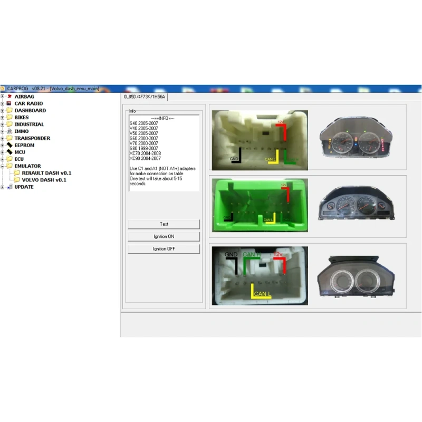Click the Test button
The image size is (422, 422).
coord(164,224)
